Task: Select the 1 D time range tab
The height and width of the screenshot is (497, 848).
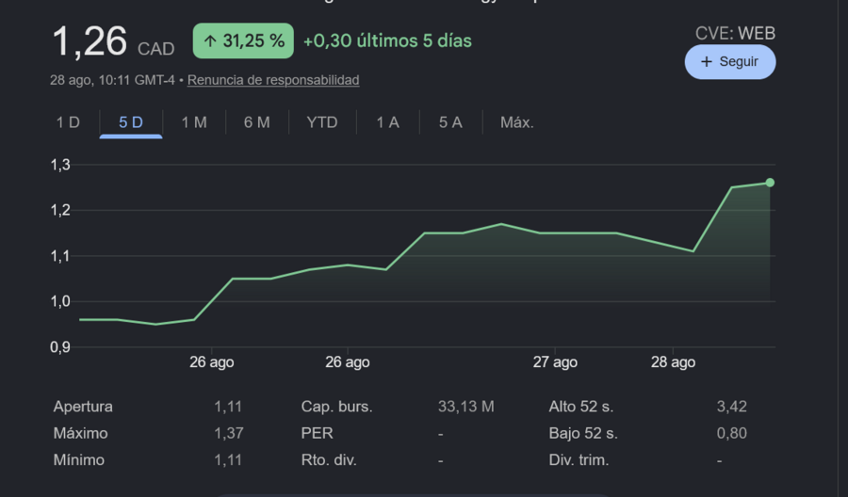Action: (68, 122)
